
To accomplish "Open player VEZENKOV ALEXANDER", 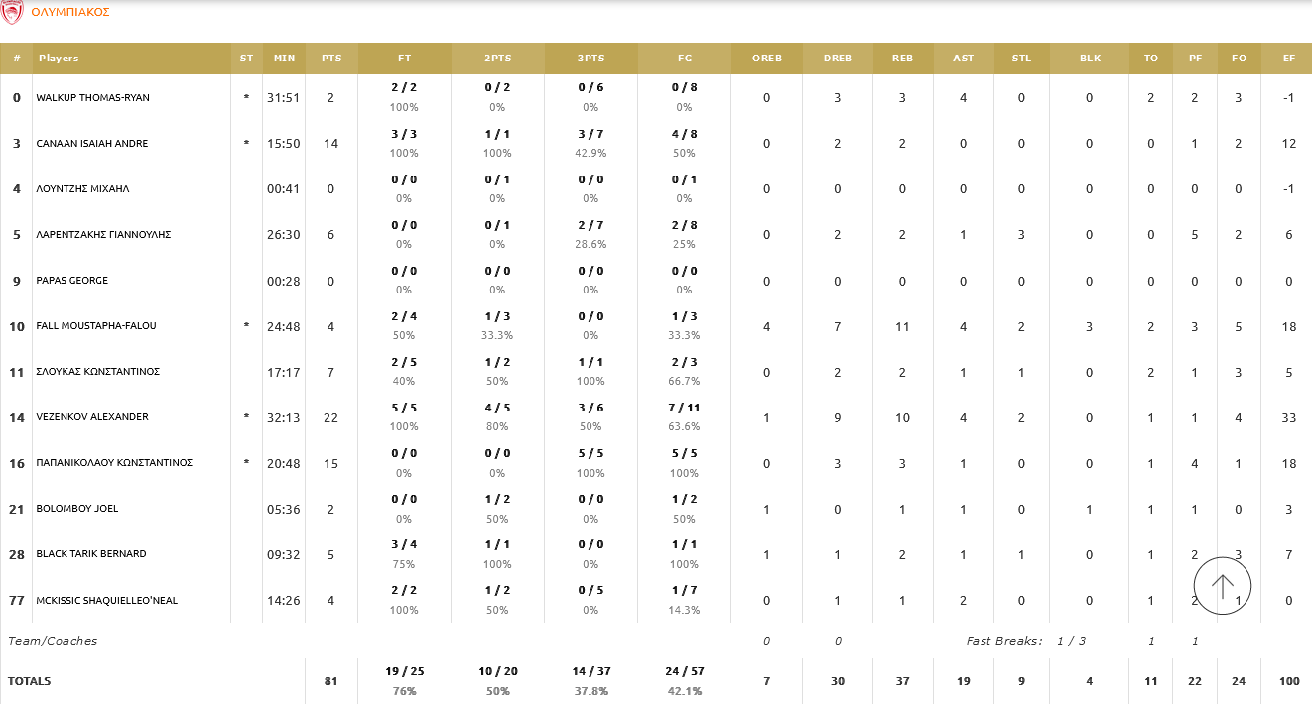I will pyautogui.click(x=92, y=417).
